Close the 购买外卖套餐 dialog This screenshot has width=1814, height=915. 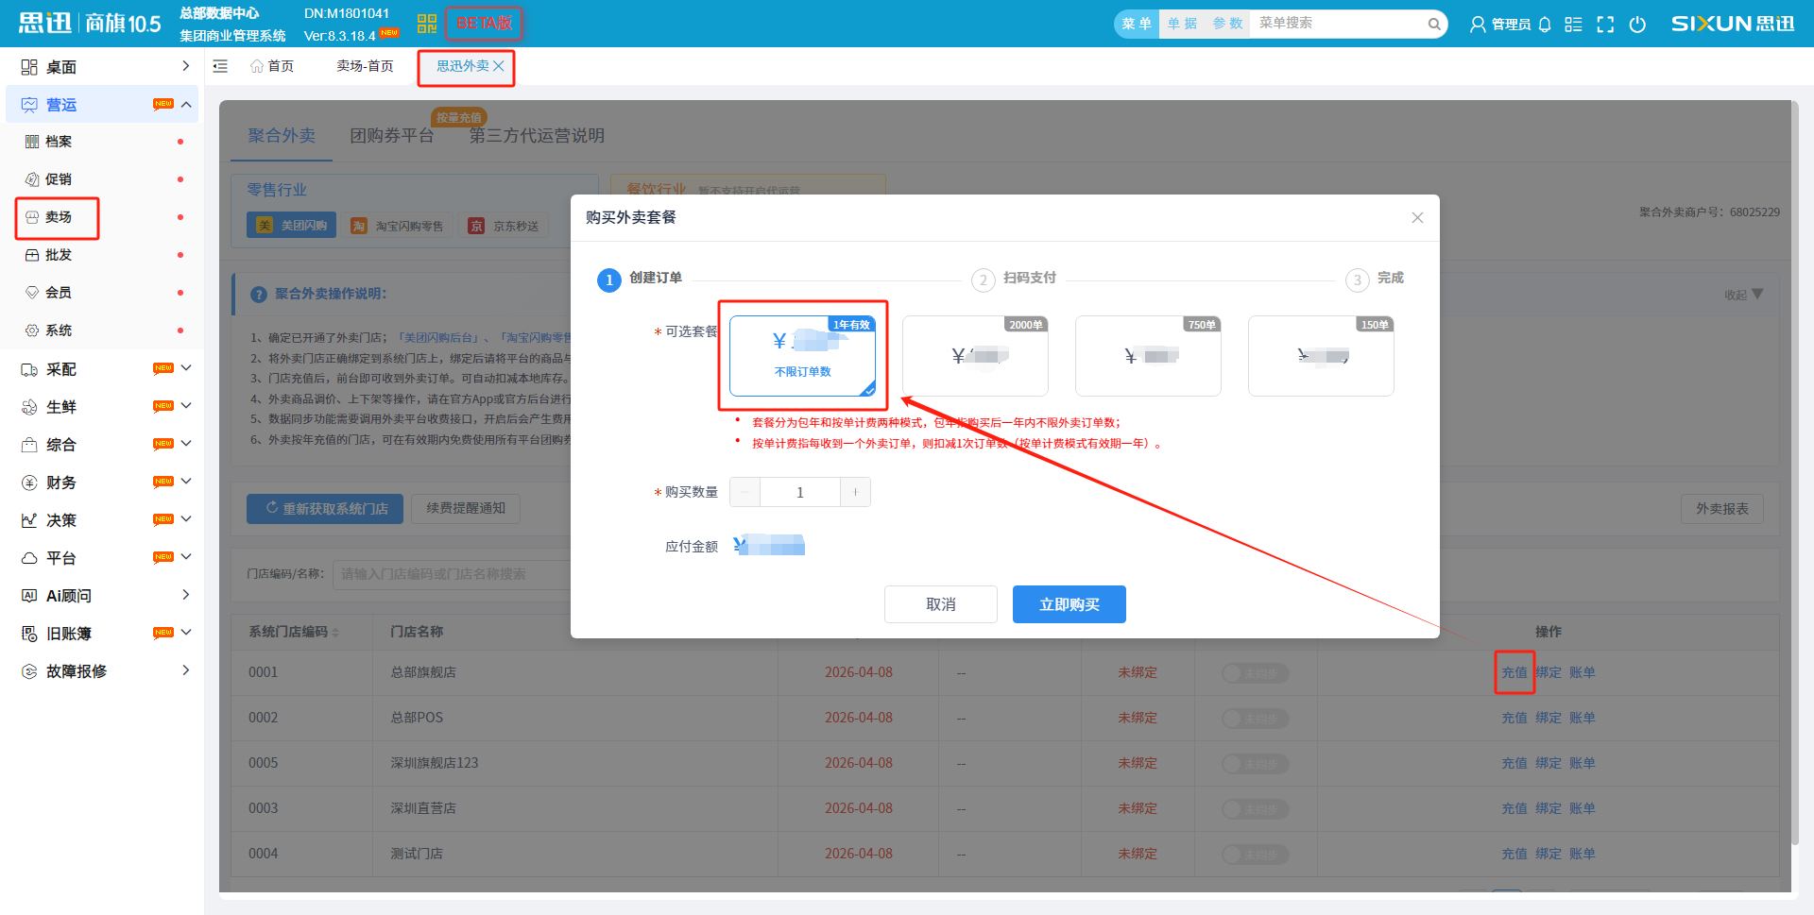pos(1417,218)
